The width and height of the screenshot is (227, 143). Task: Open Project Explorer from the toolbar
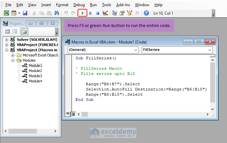point(115,13)
